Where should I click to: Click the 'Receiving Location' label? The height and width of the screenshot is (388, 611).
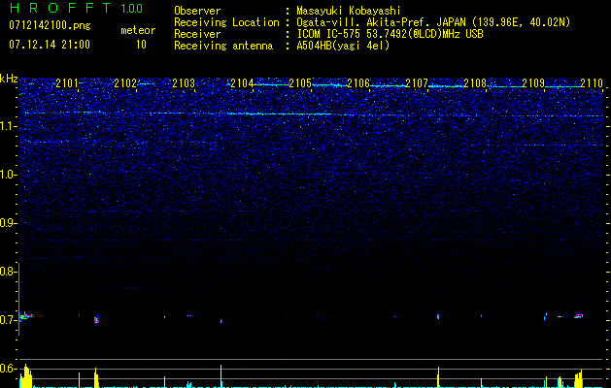tap(226, 22)
